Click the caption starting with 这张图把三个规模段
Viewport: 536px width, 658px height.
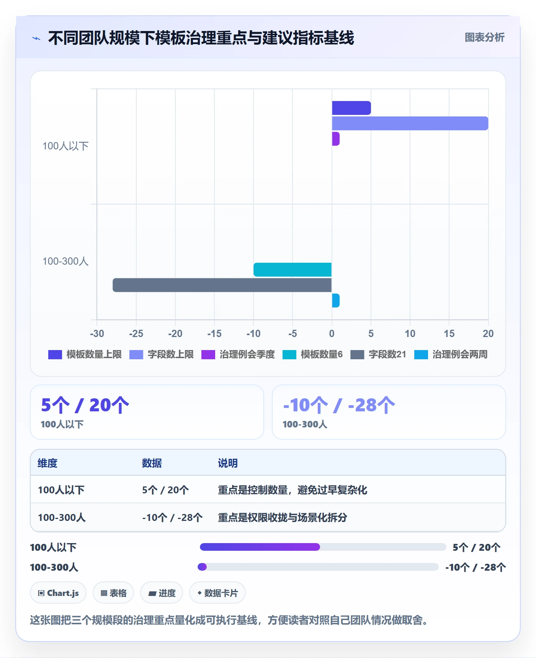tap(229, 620)
